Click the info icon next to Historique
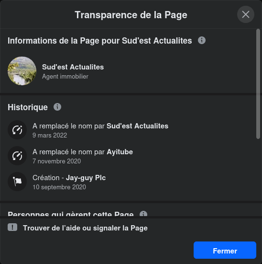 (x=57, y=107)
